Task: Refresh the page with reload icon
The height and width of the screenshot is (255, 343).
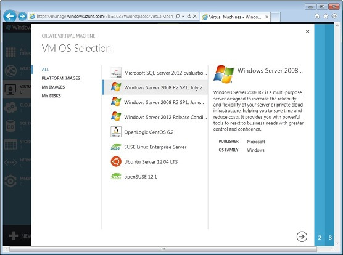Action: (189, 17)
